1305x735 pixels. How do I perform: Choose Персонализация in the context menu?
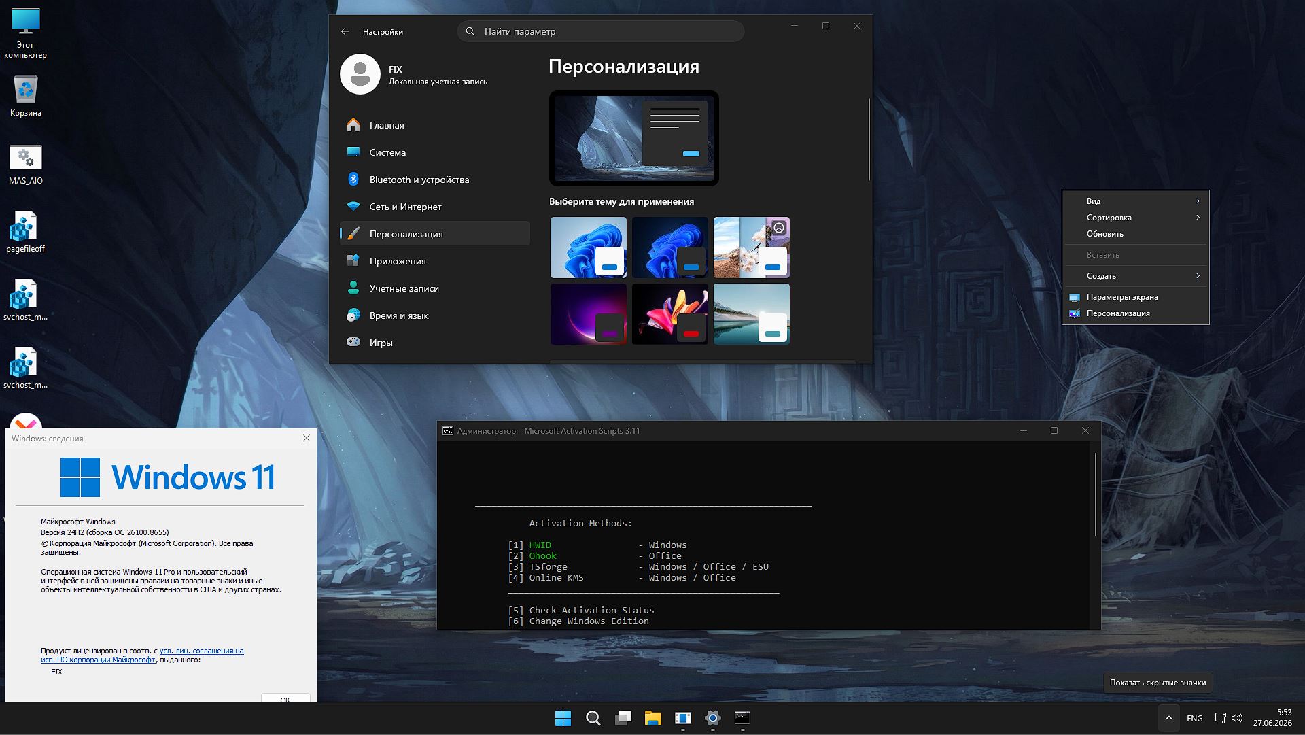pyautogui.click(x=1136, y=313)
